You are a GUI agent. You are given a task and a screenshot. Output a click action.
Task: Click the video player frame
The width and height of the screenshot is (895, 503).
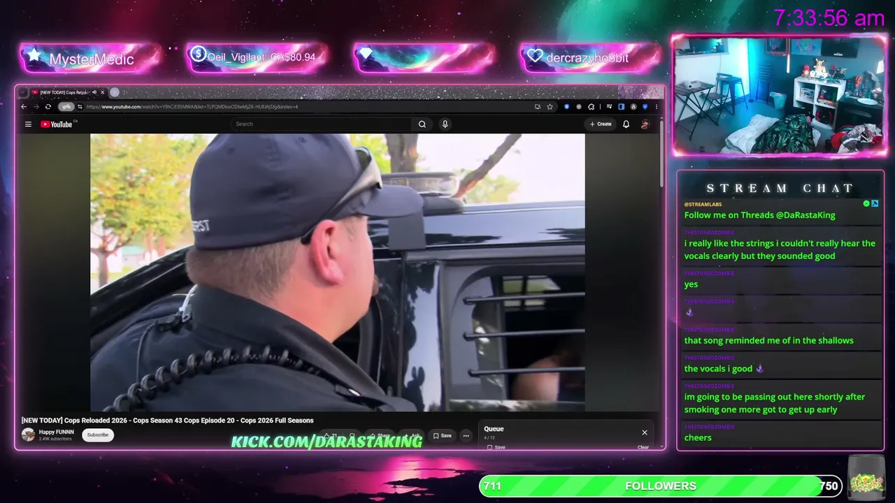[338, 272]
